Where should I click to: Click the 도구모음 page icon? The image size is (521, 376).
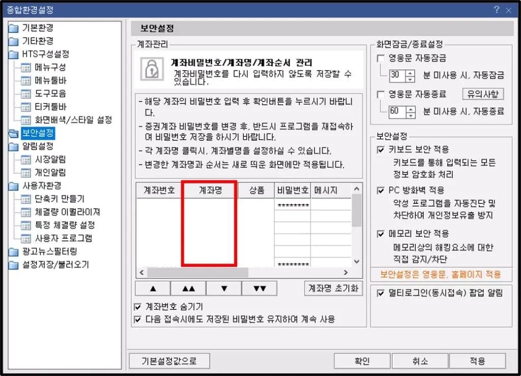[x=26, y=93]
